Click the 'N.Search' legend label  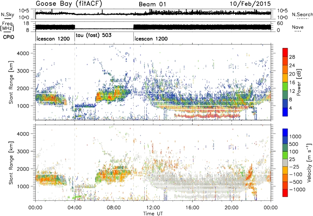pos(302,14)
